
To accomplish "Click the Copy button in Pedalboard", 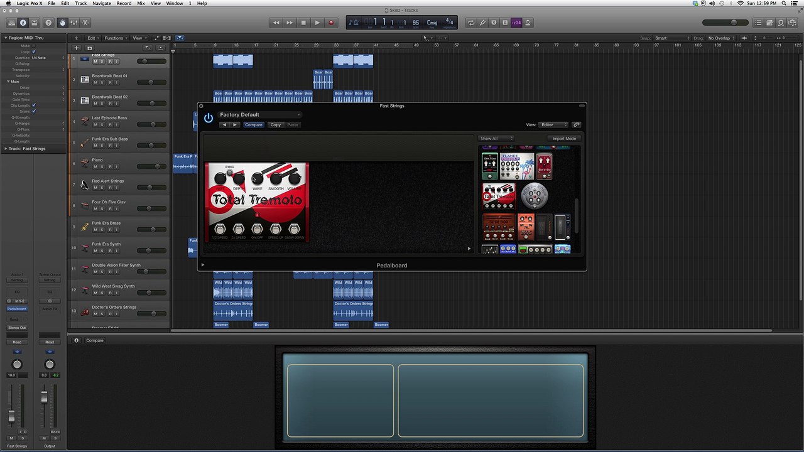I will click(x=276, y=125).
